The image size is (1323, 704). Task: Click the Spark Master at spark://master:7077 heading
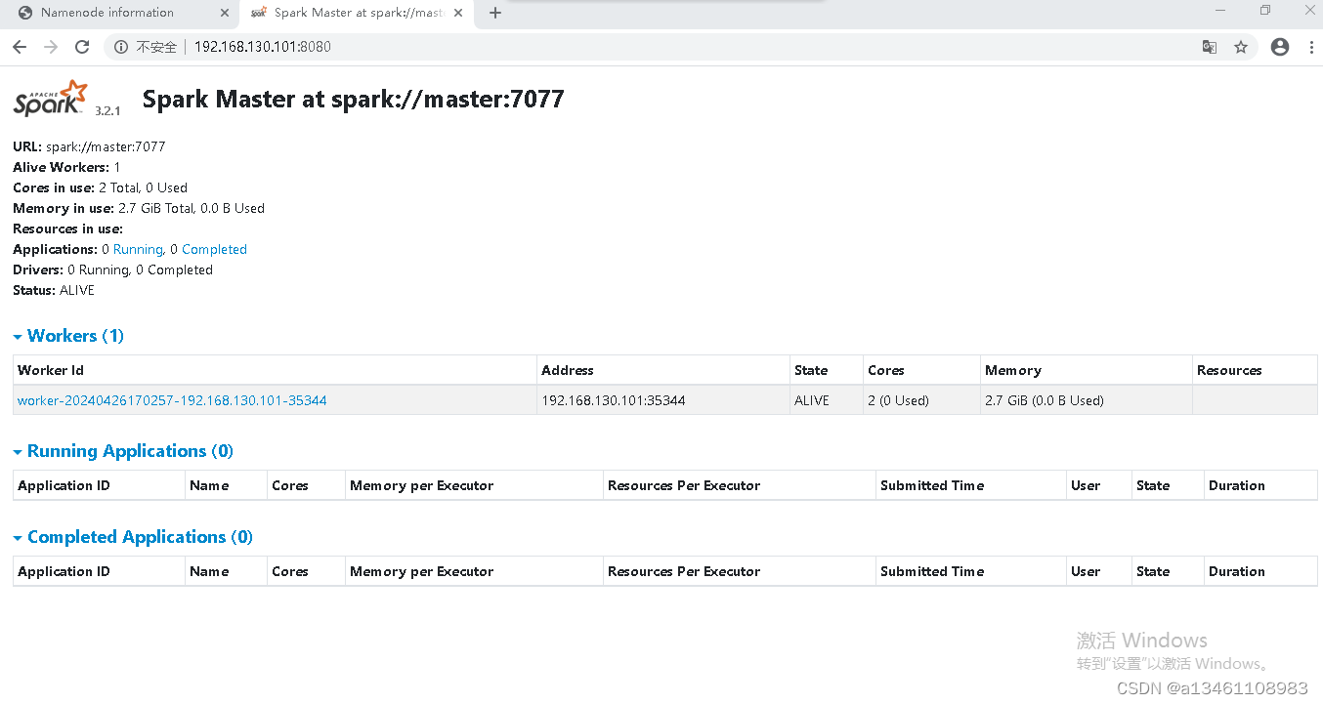pyautogui.click(x=353, y=99)
